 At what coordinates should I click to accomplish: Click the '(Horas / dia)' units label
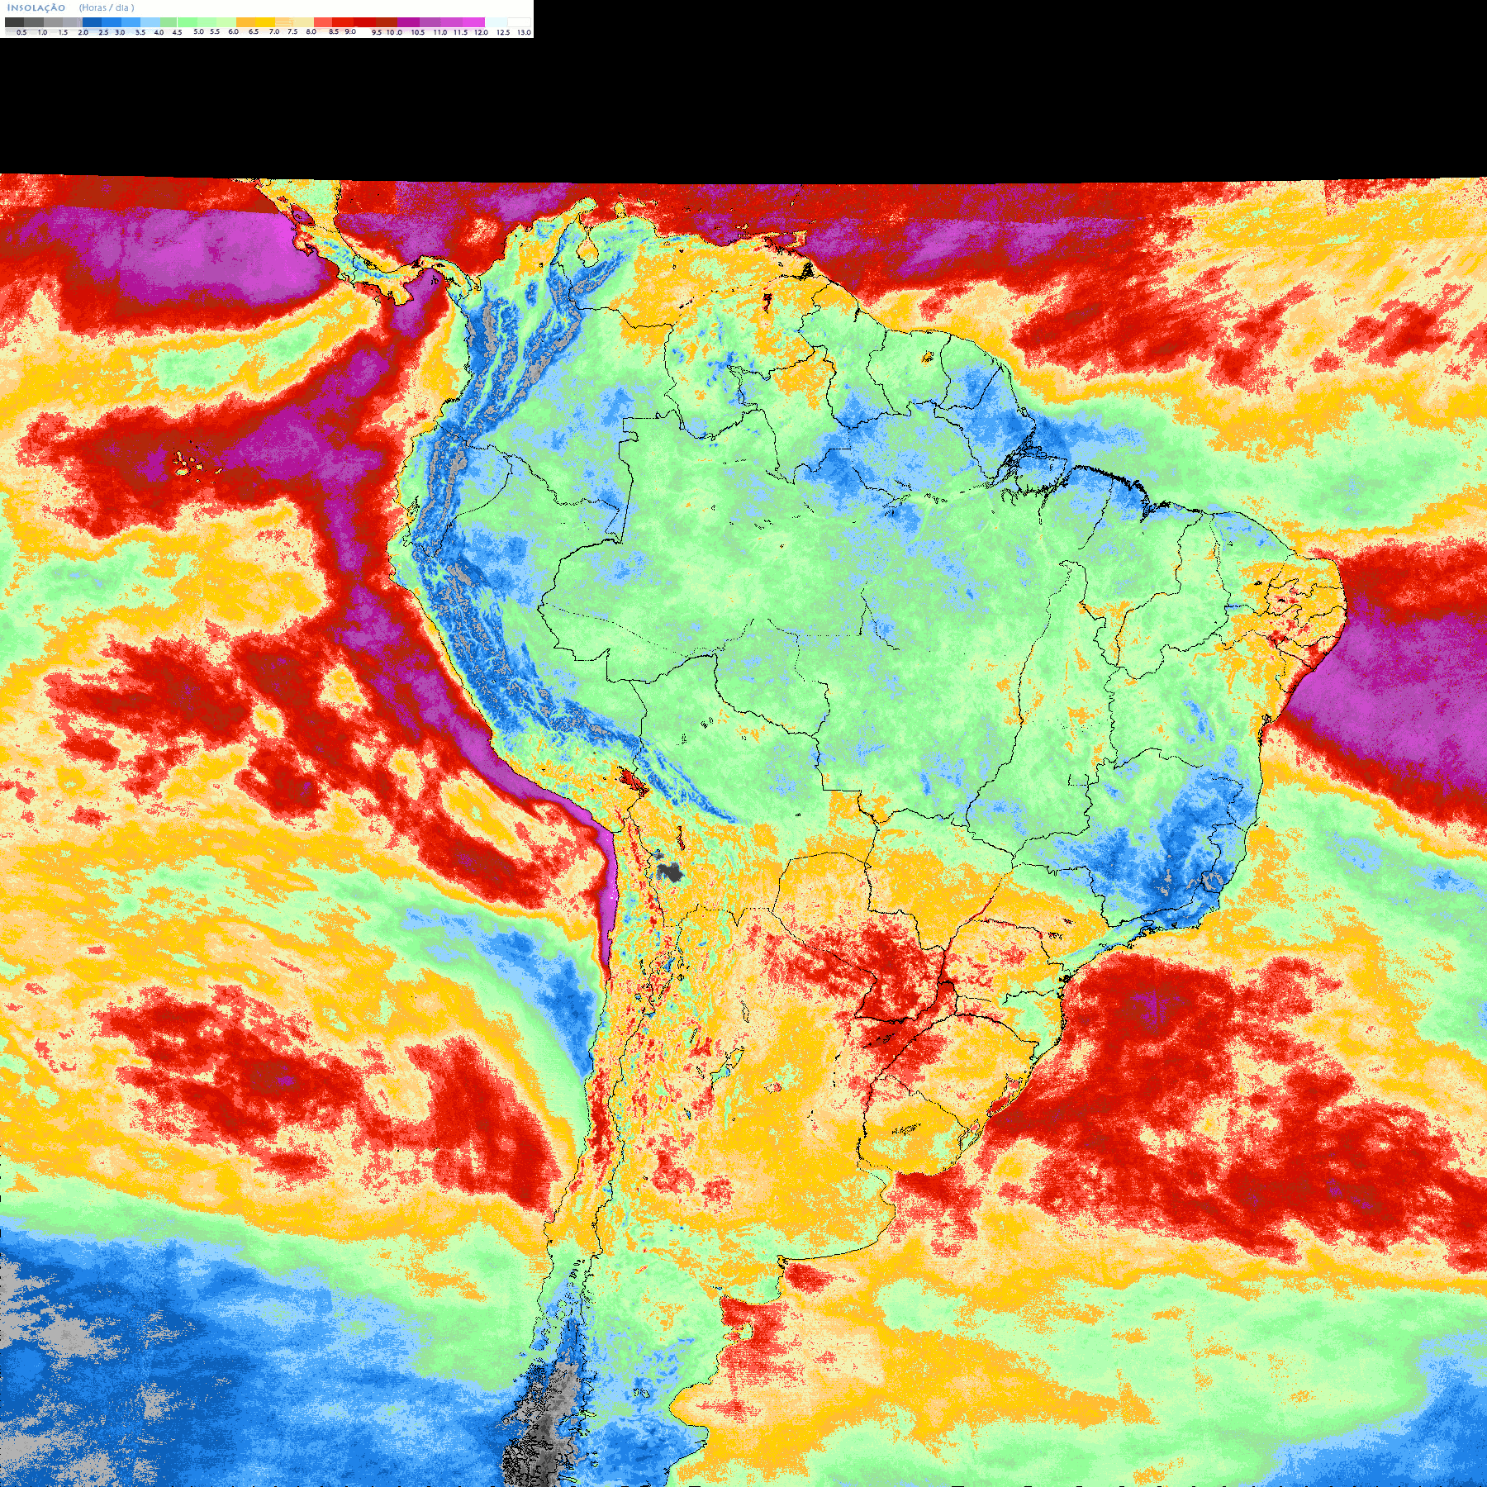[x=107, y=7]
